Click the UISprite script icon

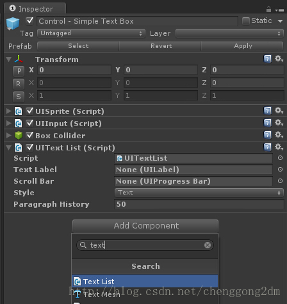(x=19, y=111)
